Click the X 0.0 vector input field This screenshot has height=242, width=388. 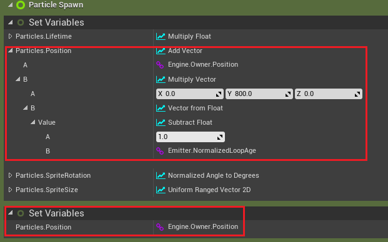pyautogui.click(x=190, y=94)
